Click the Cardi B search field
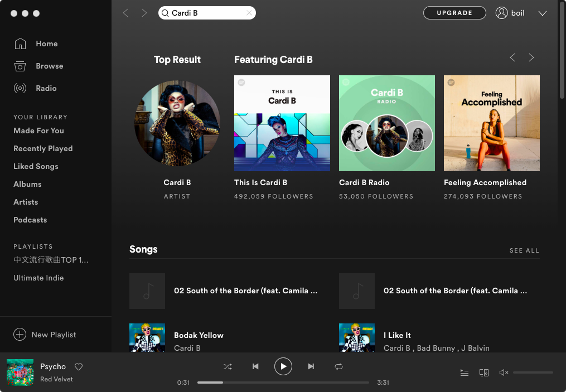The image size is (566, 392). (207, 13)
